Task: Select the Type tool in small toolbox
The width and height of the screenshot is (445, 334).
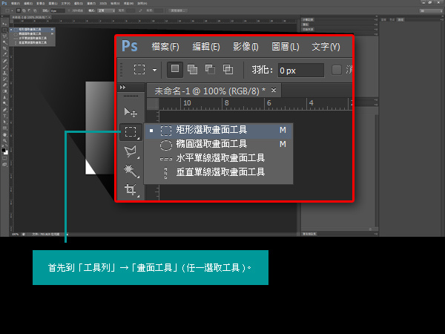Action: [4, 116]
